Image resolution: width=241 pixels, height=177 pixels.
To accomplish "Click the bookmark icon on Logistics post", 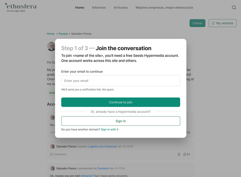I will pos(179,154).
